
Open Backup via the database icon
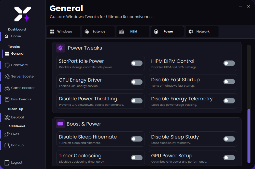(7, 145)
